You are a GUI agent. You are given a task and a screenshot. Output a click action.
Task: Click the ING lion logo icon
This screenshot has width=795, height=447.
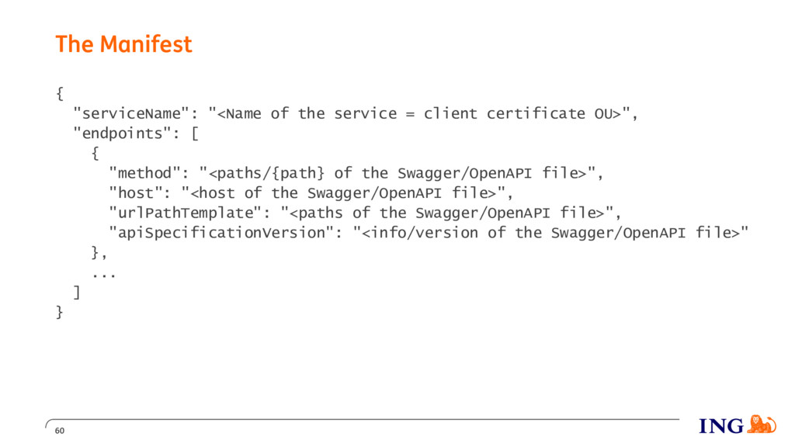coord(762,424)
